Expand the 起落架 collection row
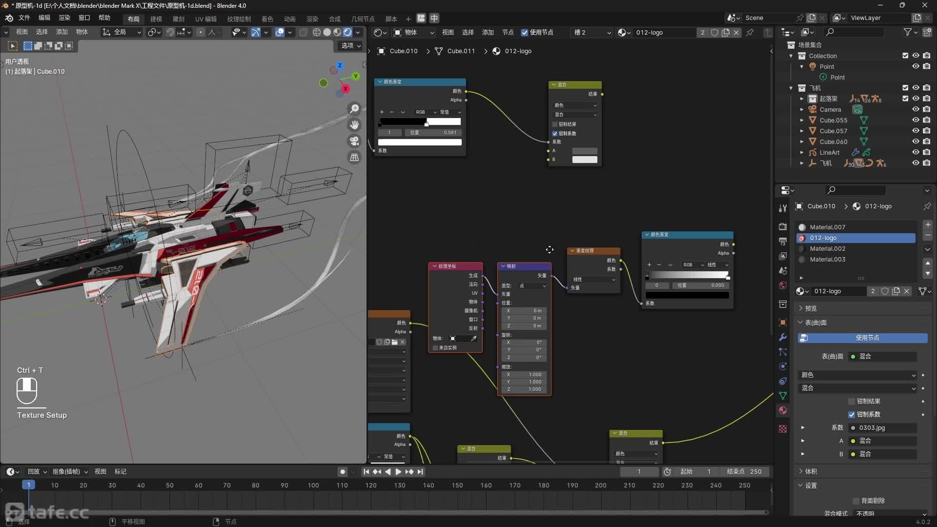The height and width of the screenshot is (527, 937). (801, 99)
